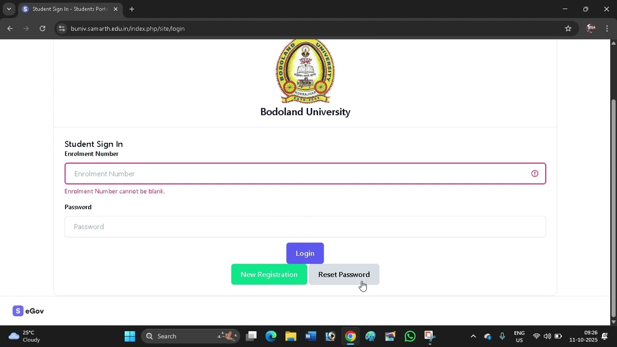Click the microphone tray icon
This screenshot has height=347, width=617.
pyautogui.click(x=502, y=336)
